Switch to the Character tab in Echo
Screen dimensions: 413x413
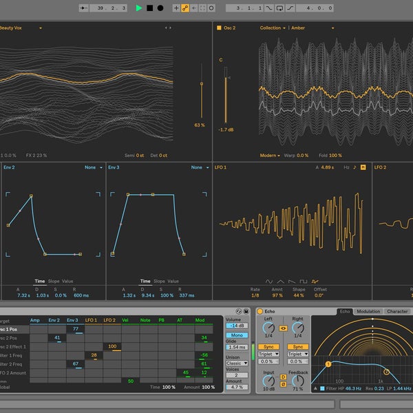coord(397,312)
